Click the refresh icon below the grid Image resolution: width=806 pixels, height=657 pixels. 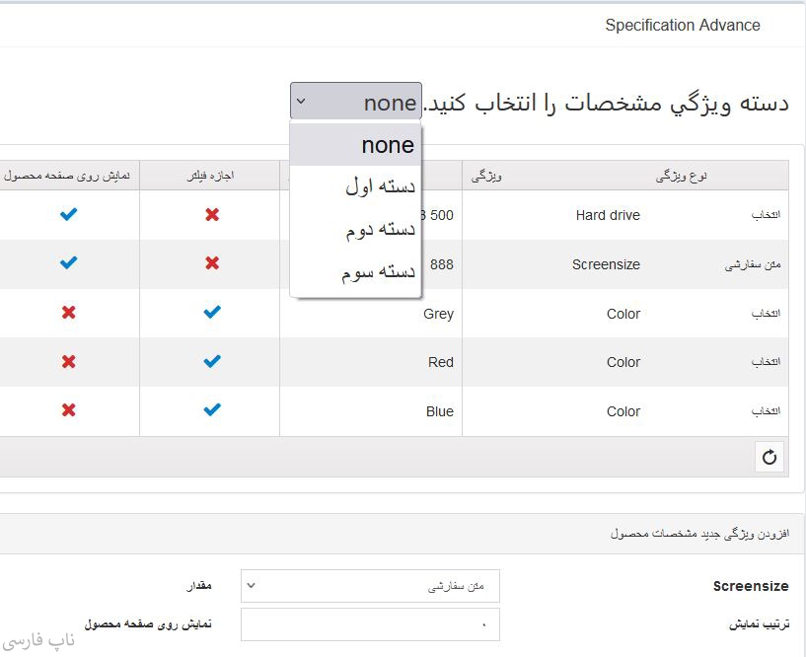click(x=769, y=457)
